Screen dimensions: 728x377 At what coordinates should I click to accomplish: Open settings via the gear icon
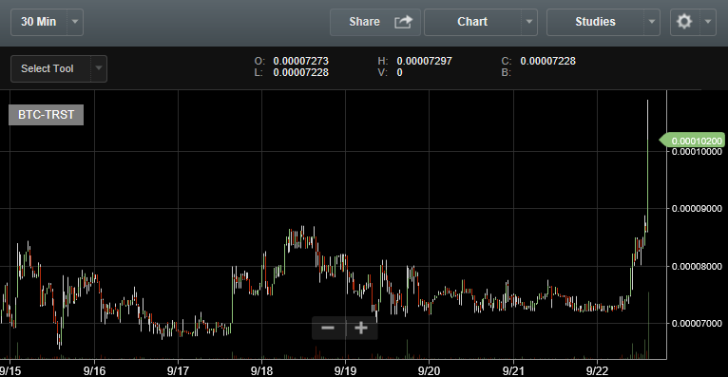684,22
